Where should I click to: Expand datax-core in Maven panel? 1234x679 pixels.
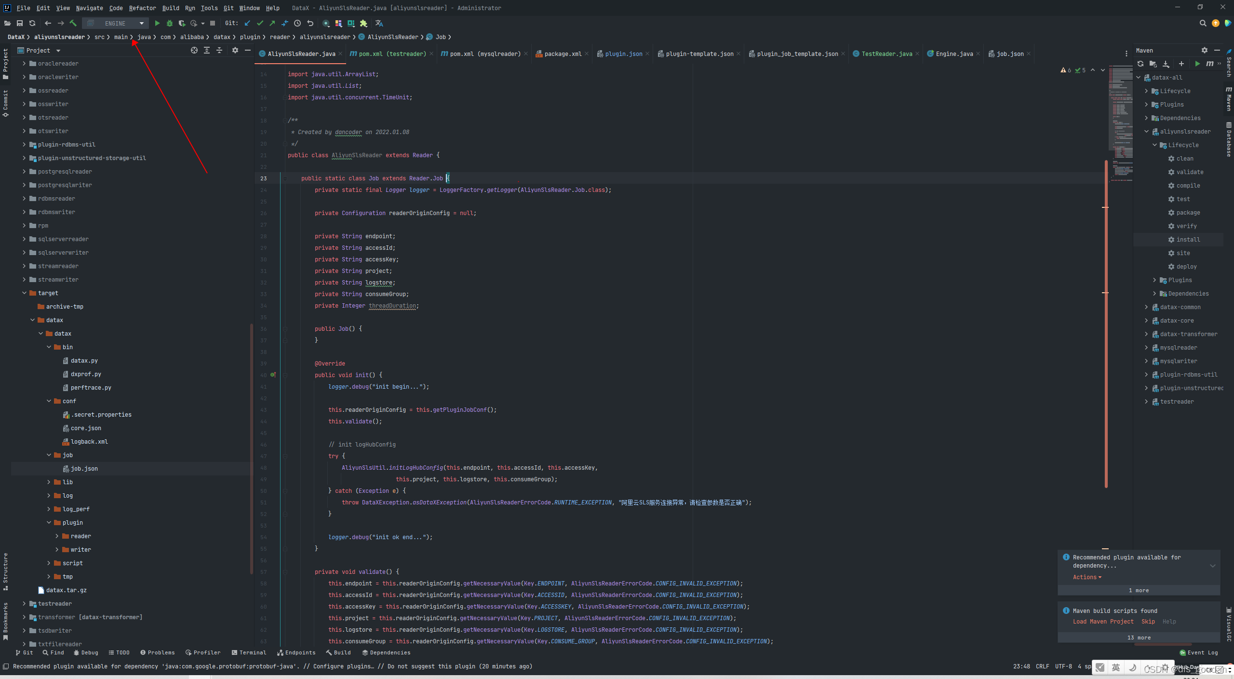click(1146, 320)
